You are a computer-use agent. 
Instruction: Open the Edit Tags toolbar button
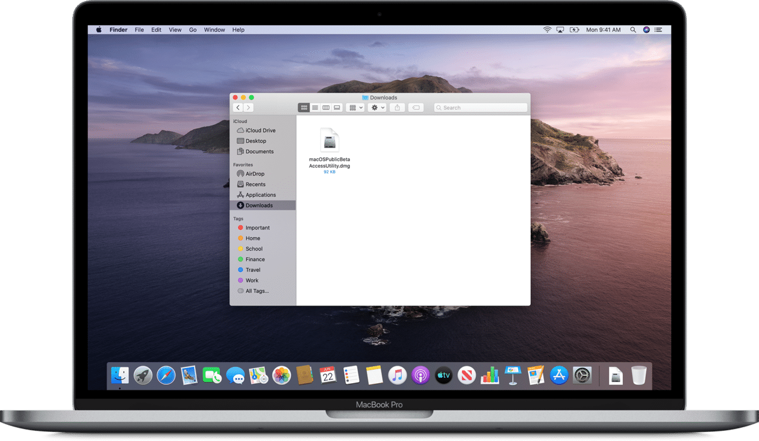point(416,107)
